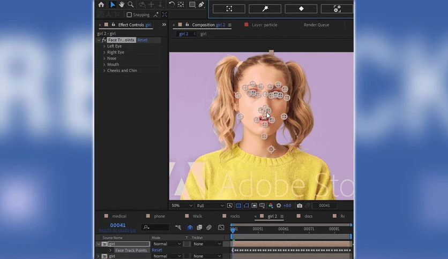Toggle the Effect Controls panel lock
Viewport: 448px width, 259px height.
(x=114, y=25)
